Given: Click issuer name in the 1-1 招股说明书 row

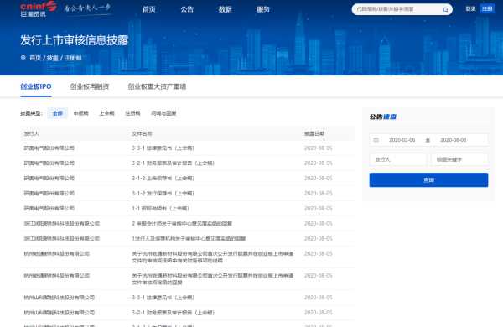Looking at the screenshot, I should tap(49, 209).
